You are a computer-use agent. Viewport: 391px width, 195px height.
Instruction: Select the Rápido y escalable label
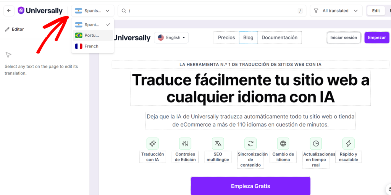click(x=348, y=157)
